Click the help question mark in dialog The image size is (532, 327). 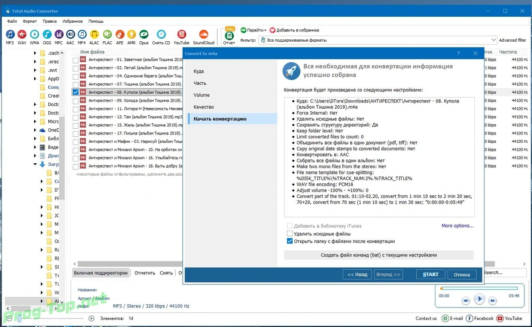(458, 53)
